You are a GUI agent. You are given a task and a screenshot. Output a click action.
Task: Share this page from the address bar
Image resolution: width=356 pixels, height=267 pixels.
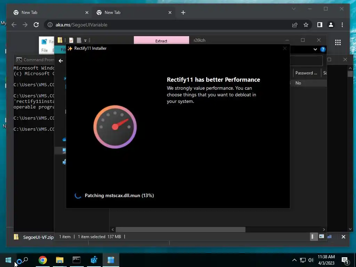(x=295, y=25)
